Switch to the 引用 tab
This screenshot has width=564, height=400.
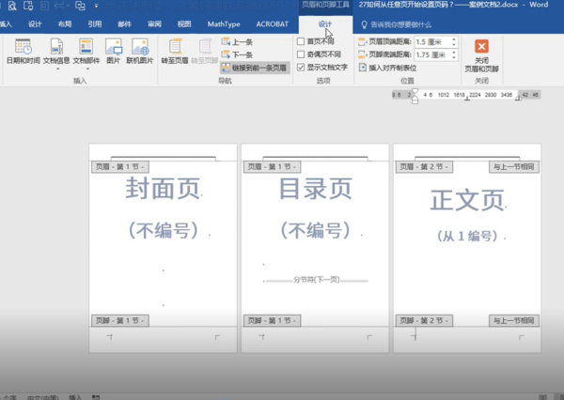[95, 24]
